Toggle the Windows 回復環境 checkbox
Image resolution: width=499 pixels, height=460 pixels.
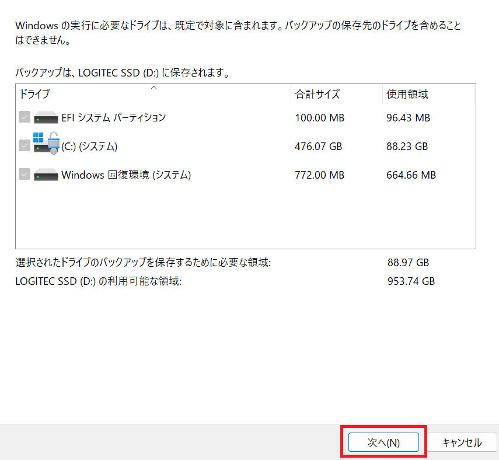point(24,174)
